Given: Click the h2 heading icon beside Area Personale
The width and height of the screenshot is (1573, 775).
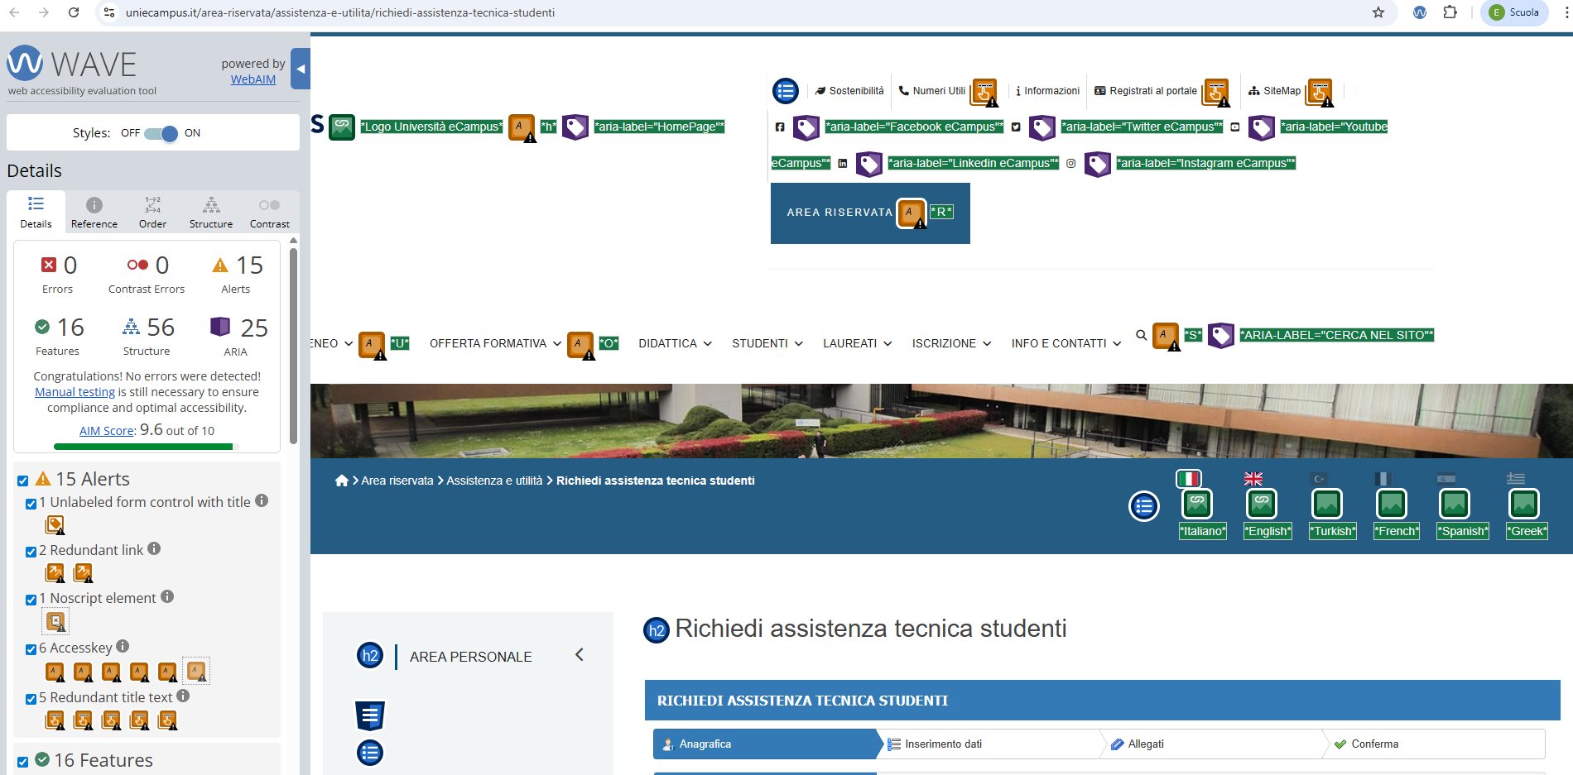Looking at the screenshot, I should 369,656.
